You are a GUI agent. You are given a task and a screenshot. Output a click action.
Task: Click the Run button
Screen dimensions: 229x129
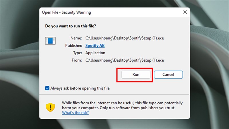pos(136,75)
